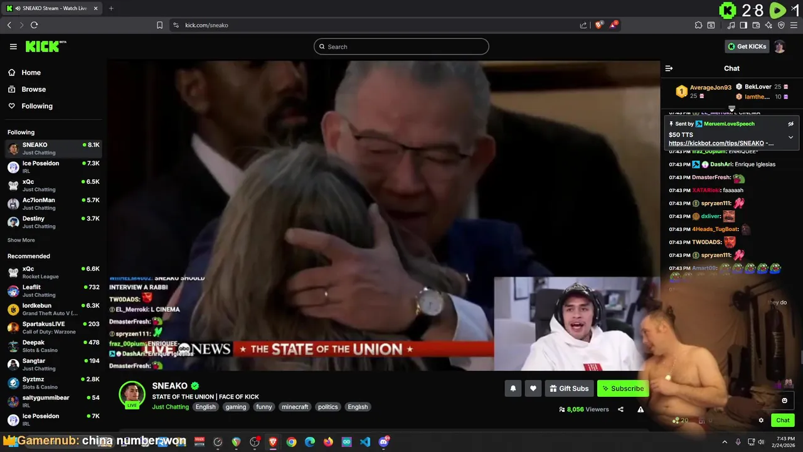Select the funny tag

264,407
